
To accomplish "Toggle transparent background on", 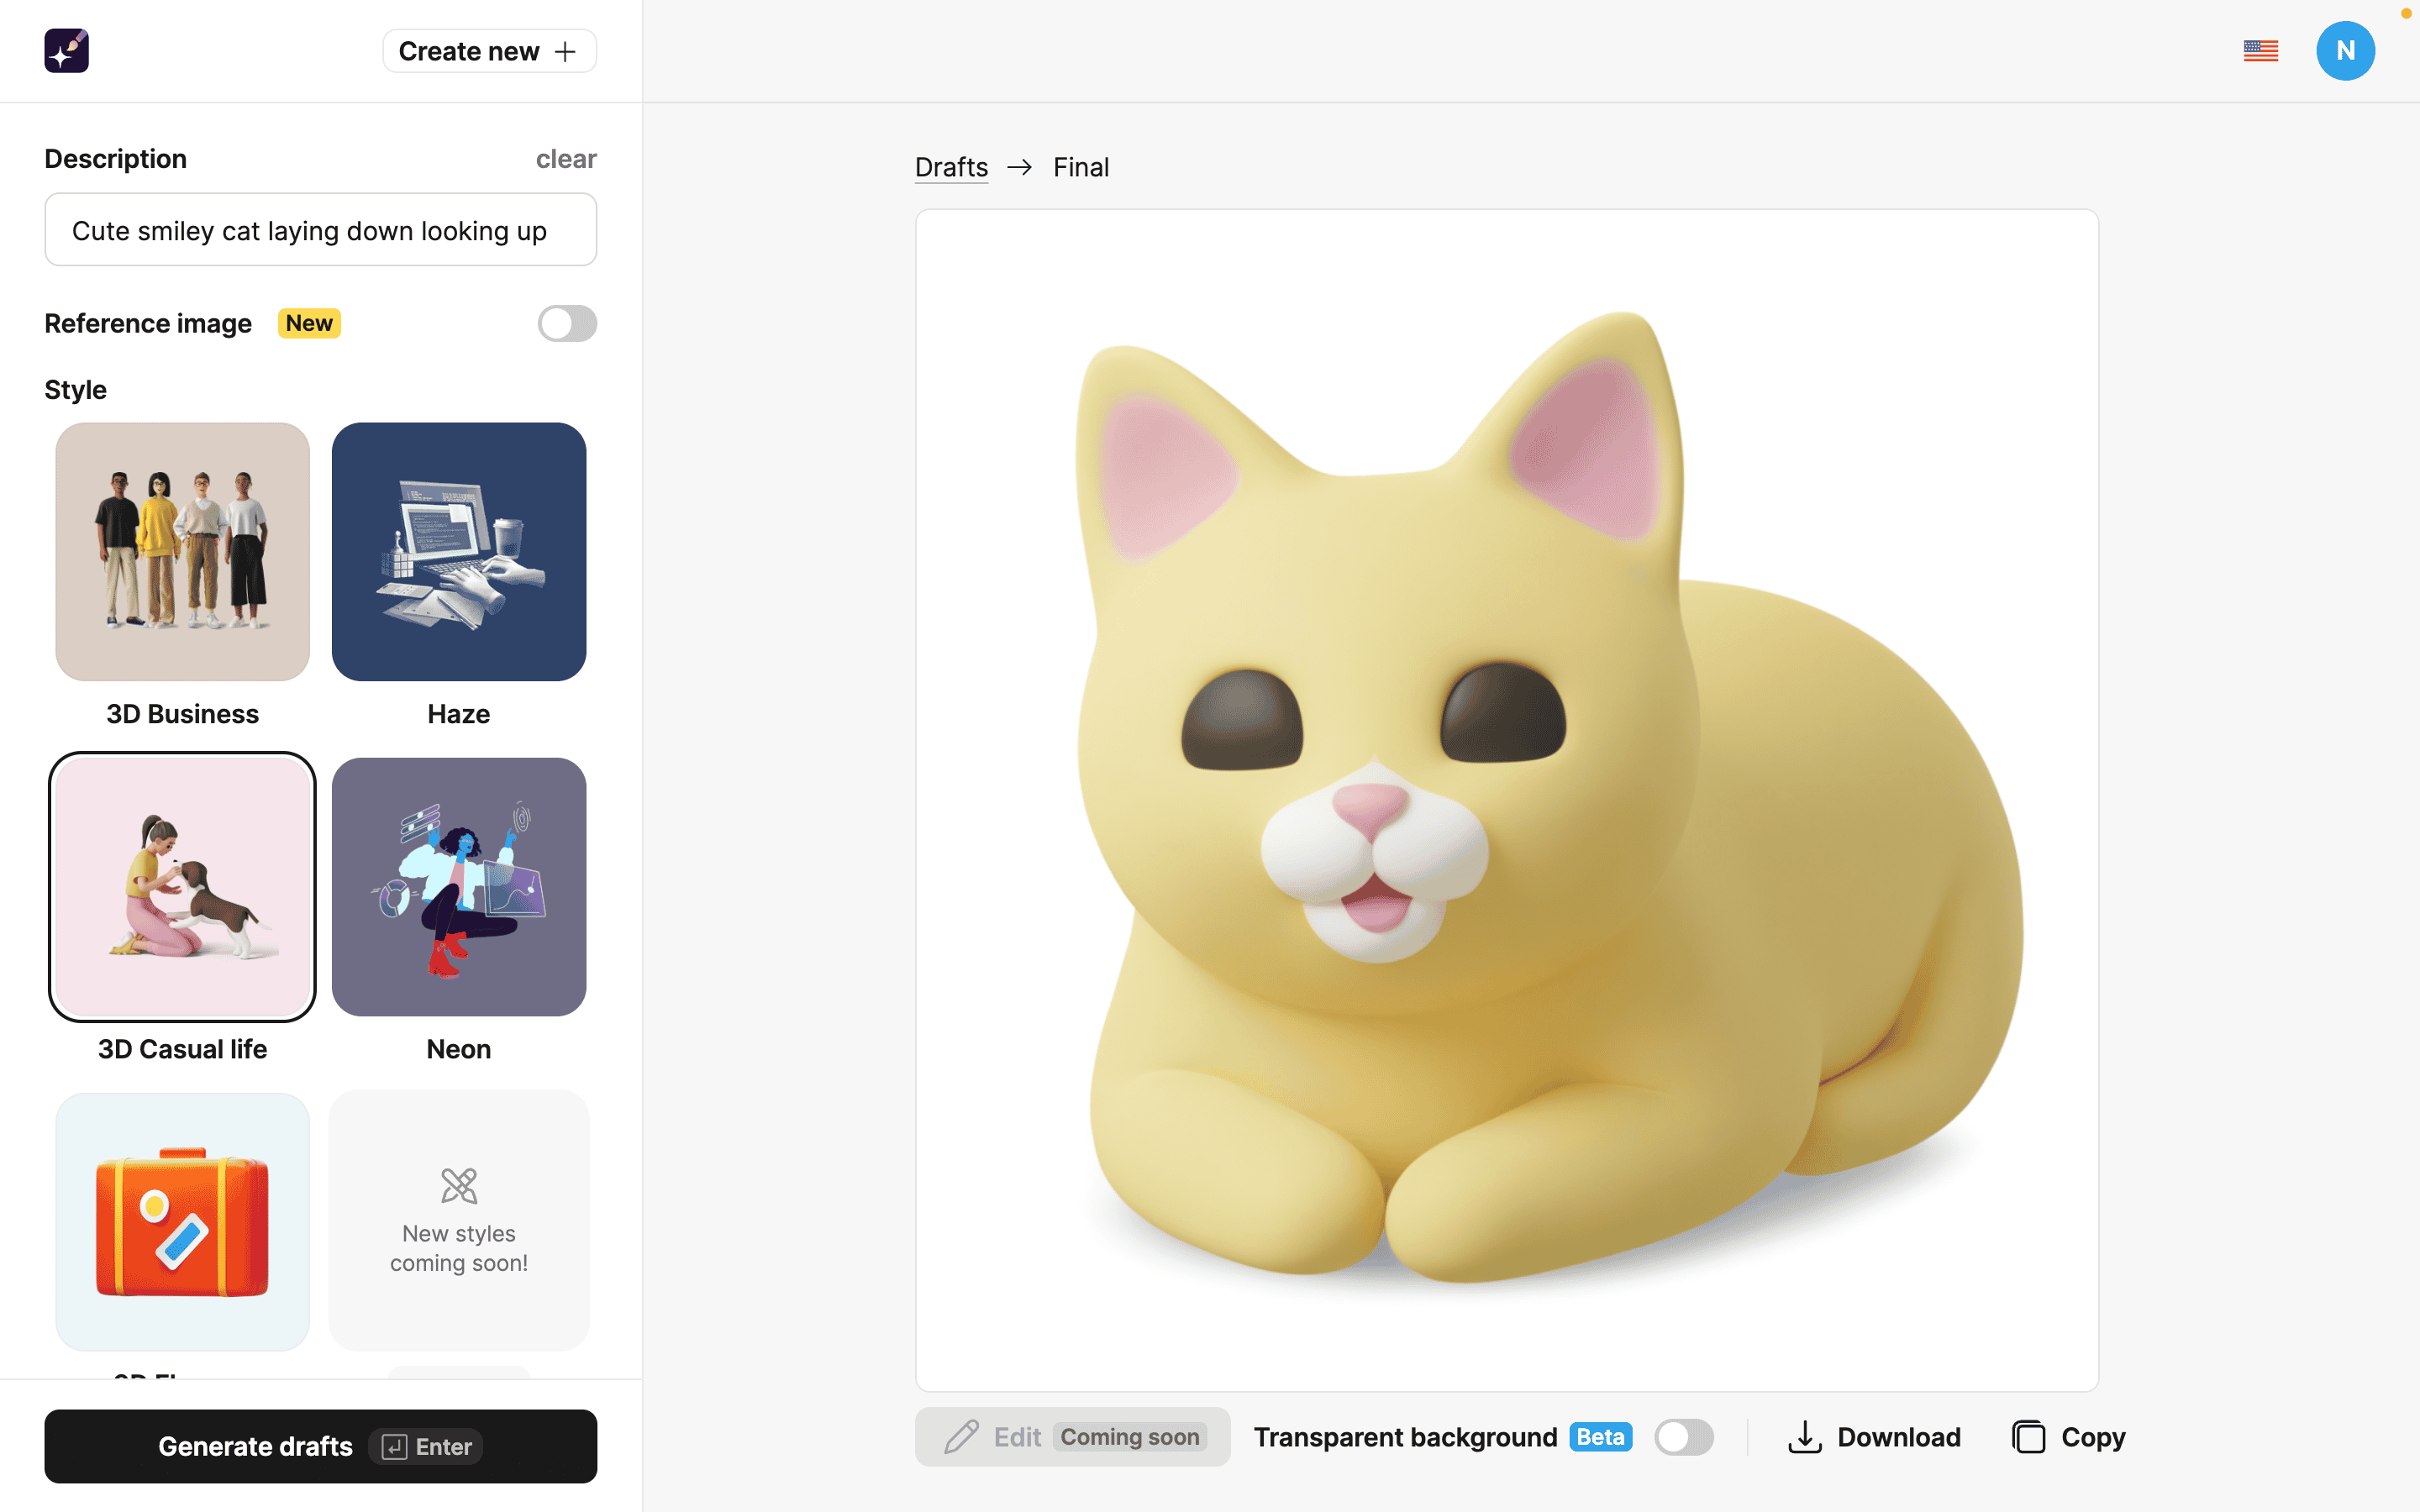I will (x=1681, y=1436).
